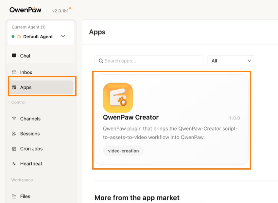Open Heartbeat in the sidebar
The height and width of the screenshot is (203, 278).
41,164
